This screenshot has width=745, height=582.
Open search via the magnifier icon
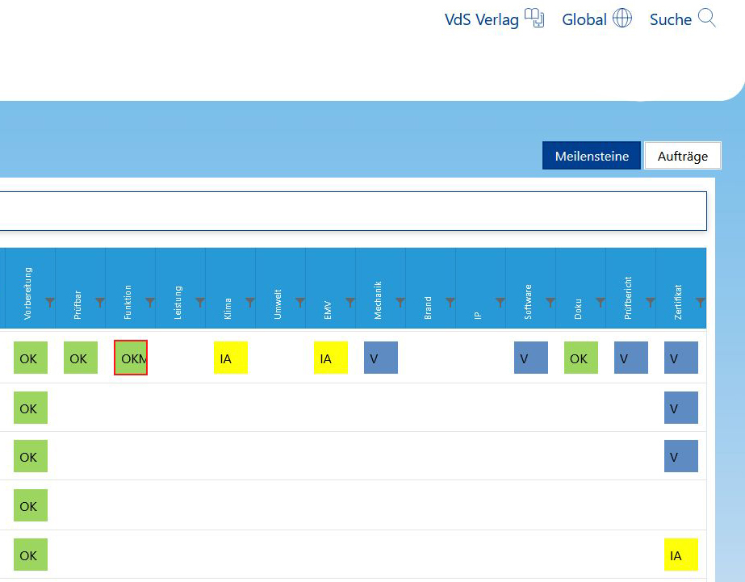click(706, 18)
